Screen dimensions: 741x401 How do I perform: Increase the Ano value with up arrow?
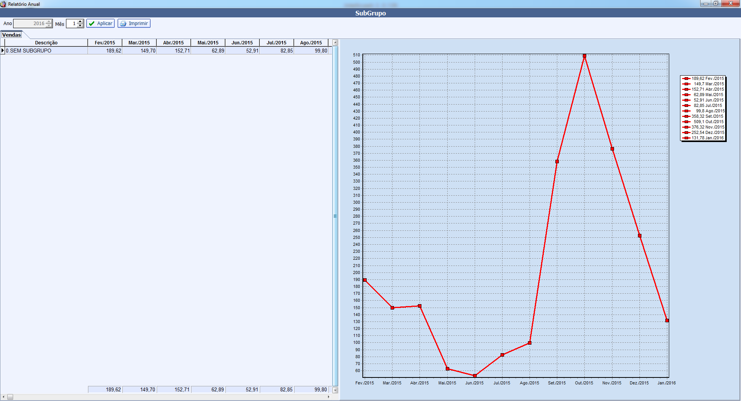(x=49, y=22)
